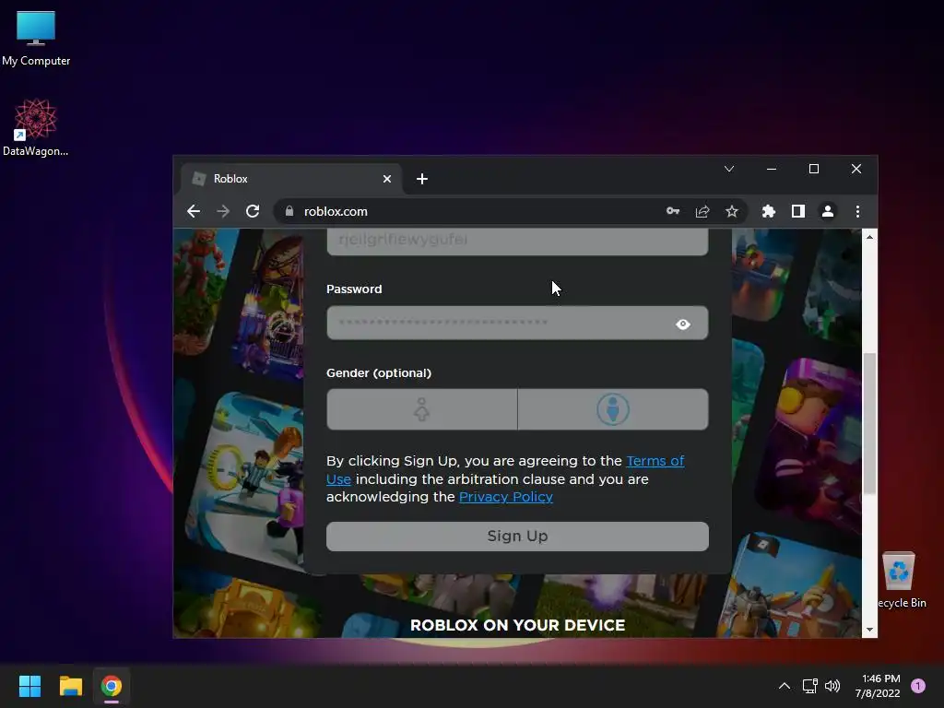Viewport: 944px width, 708px height.
Task: Click the Gender (optional) label
Action: 379,373
